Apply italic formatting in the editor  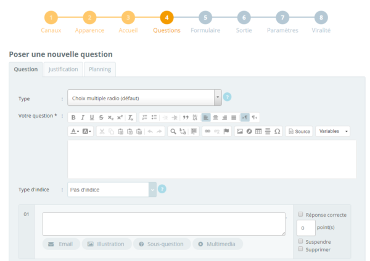click(83, 117)
